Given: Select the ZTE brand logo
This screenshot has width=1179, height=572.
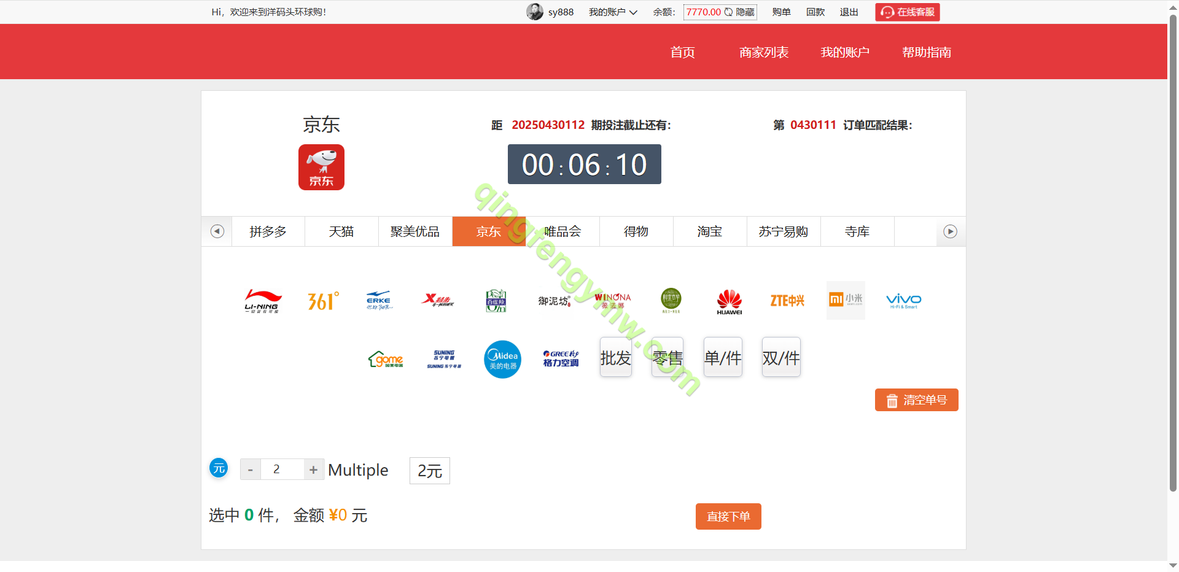Looking at the screenshot, I should click(x=787, y=301).
